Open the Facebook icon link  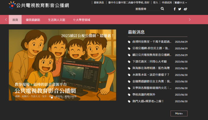click(175, 9)
